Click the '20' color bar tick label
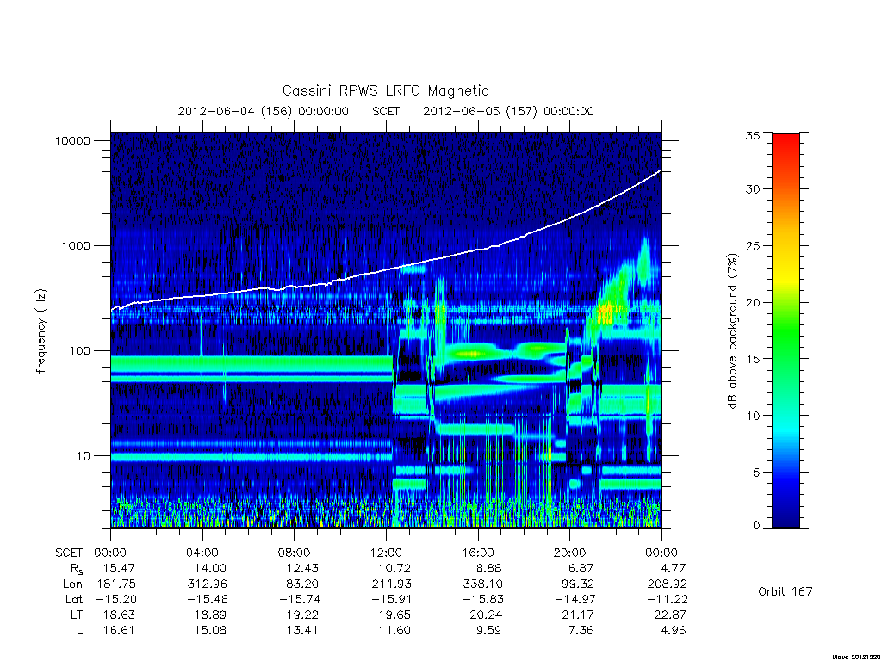This screenshot has width=882, height=661. 753,302
